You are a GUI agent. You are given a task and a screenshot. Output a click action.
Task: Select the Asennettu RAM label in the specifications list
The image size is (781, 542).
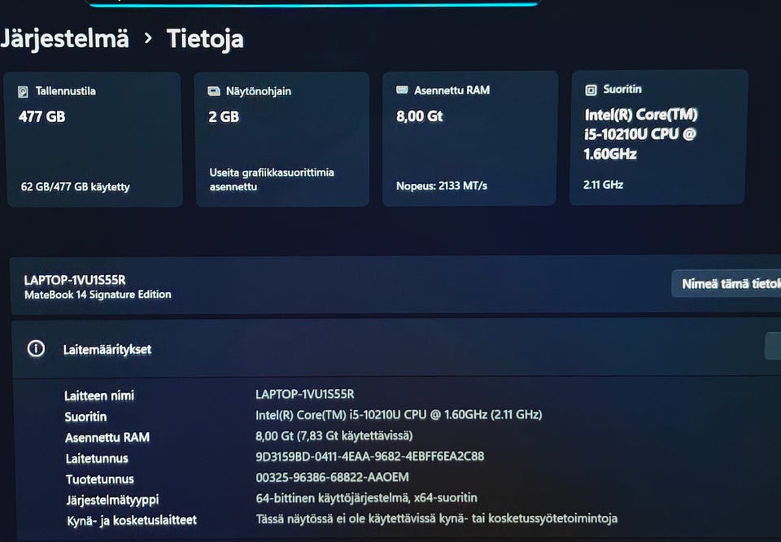[x=107, y=437]
